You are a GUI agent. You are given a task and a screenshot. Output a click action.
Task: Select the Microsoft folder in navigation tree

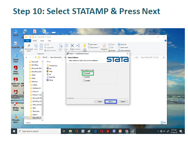tap(34, 62)
